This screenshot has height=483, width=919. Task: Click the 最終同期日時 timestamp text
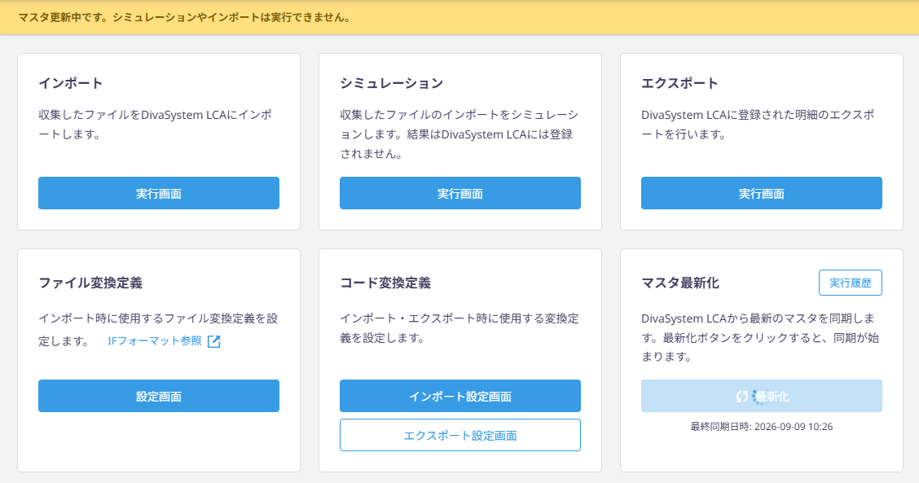point(761,427)
